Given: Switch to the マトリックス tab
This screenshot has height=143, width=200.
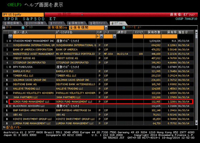Looking at the screenshot, I should coord(57,23).
